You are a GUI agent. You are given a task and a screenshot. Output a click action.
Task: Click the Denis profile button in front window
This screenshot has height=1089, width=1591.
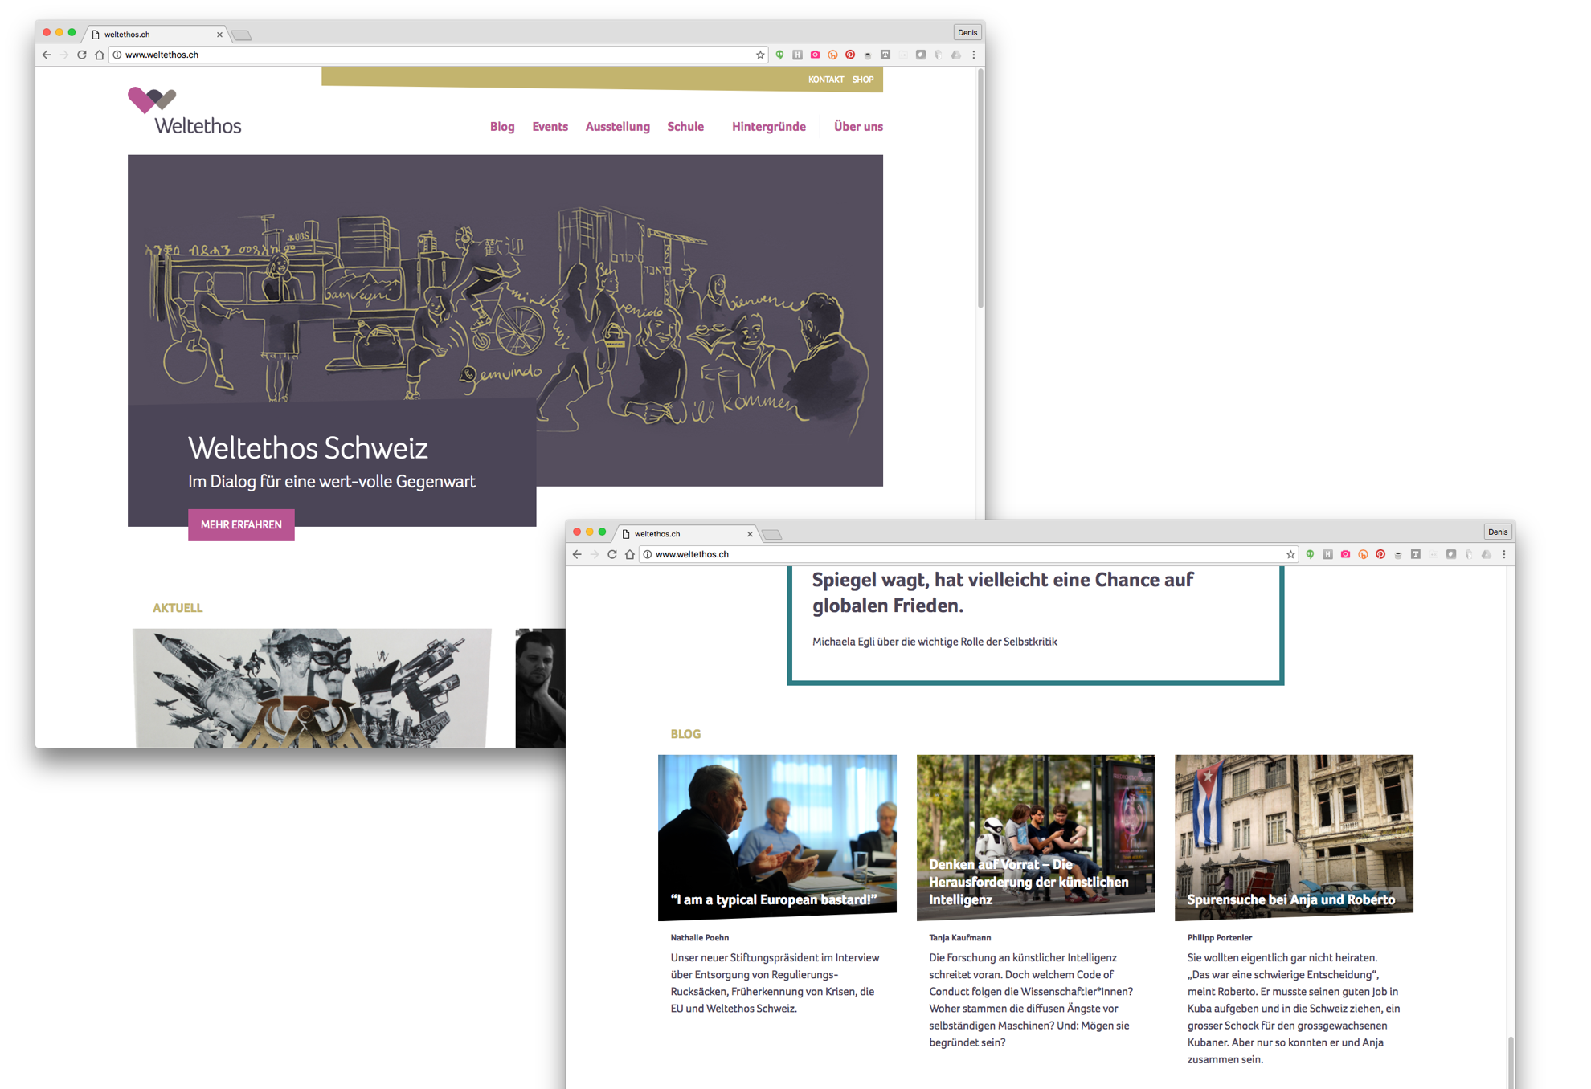(1497, 532)
